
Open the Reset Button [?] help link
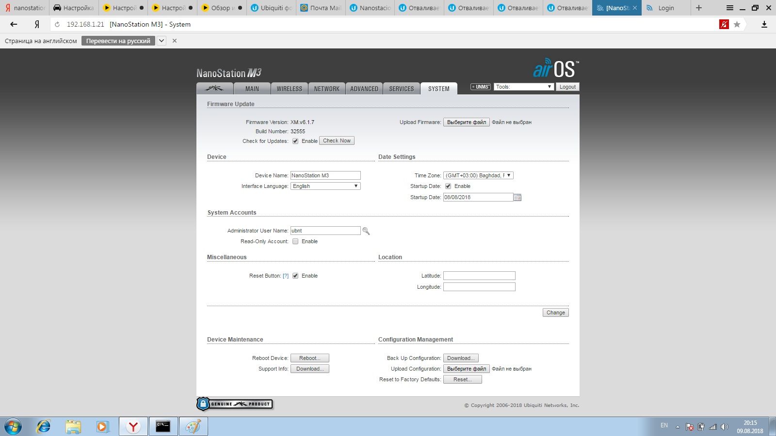pyautogui.click(x=286, y=276)
